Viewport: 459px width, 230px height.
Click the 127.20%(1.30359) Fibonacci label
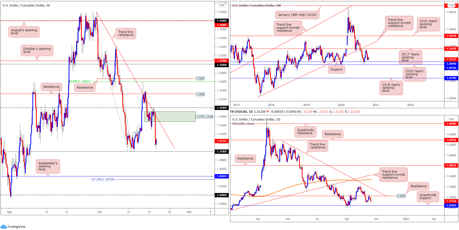click(x=103, y=179)
